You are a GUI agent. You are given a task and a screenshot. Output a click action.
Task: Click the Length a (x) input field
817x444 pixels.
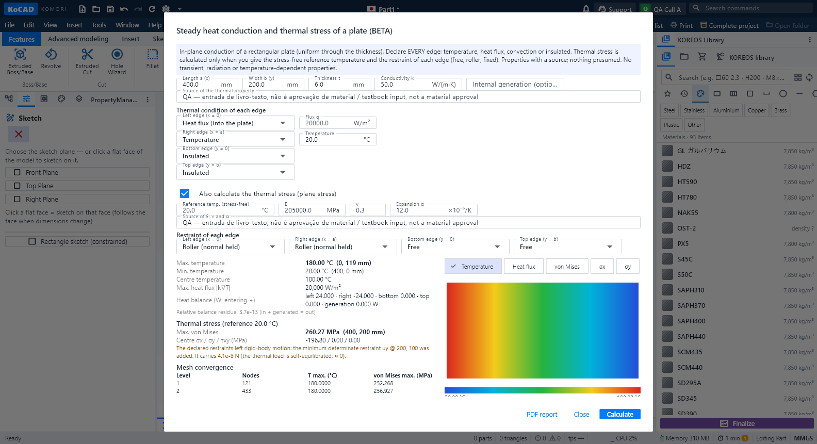pyautogui.click(x=207, y=84)
